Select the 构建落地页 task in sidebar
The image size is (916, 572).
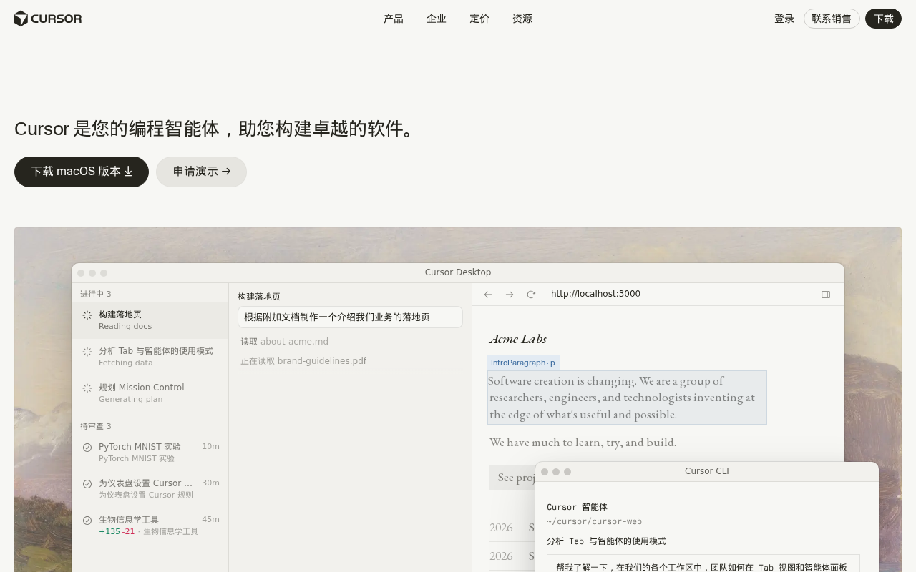point(150,320)
